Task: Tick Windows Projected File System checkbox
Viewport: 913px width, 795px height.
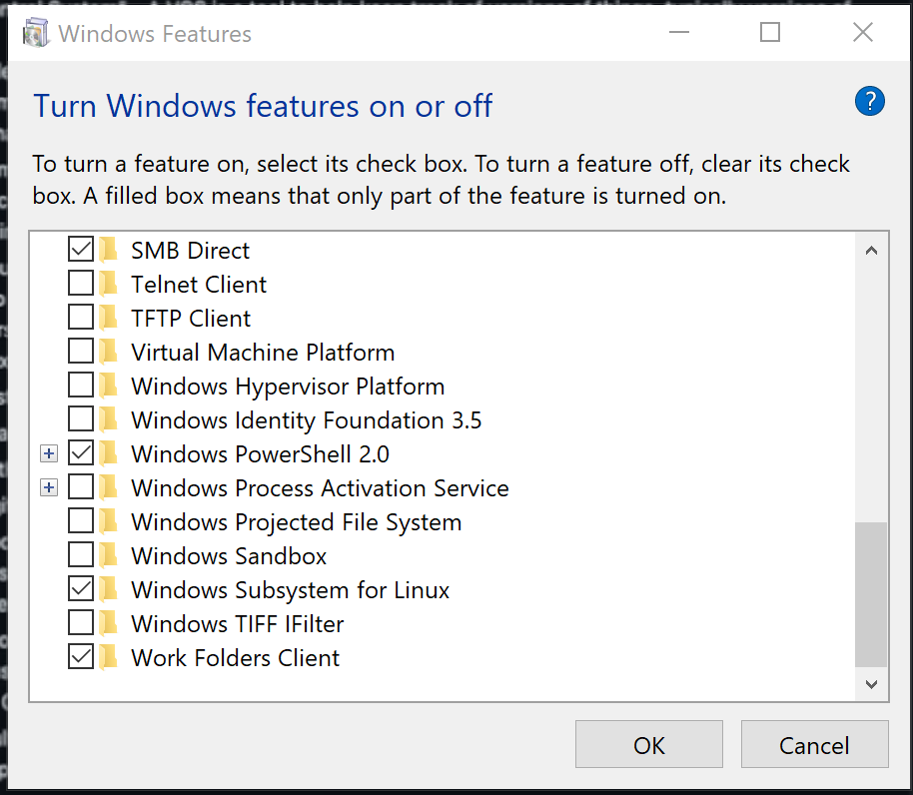Action: click(x=80, y=521)
